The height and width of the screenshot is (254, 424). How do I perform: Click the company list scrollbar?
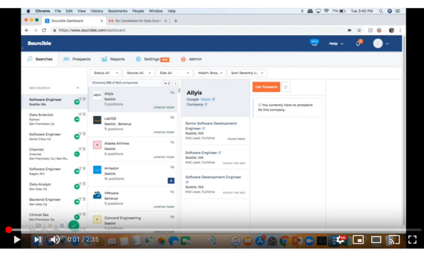[179, 90]
